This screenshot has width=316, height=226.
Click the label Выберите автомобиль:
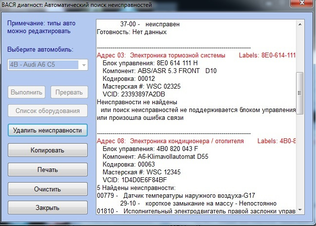40,49
